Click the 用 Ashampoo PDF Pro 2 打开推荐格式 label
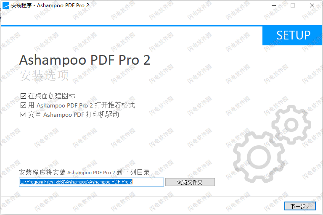This screenshot has height=215, width=323. coord(81,105)
